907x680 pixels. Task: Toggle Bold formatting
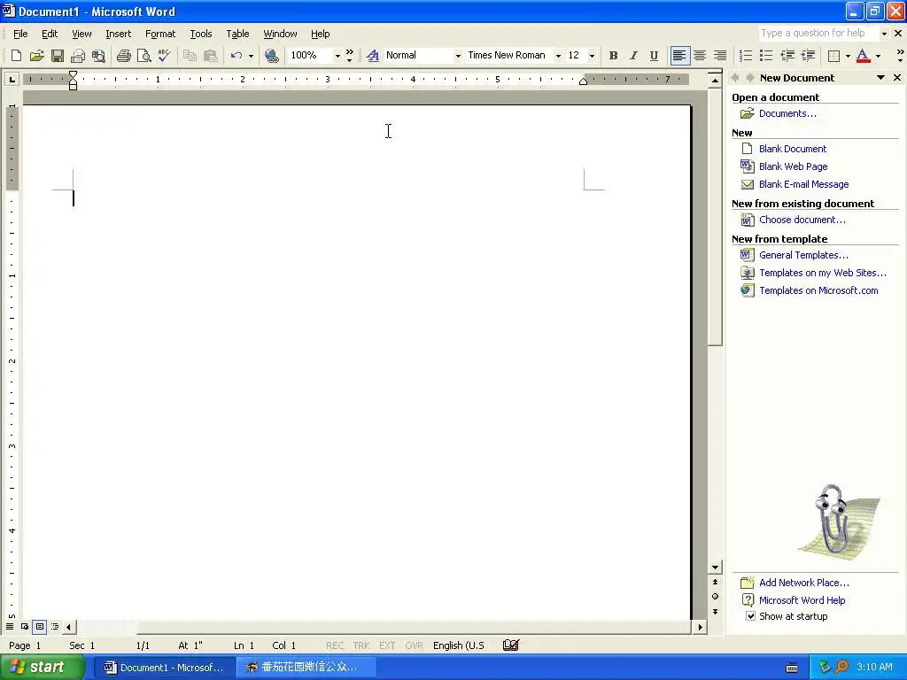coord(613,56)
